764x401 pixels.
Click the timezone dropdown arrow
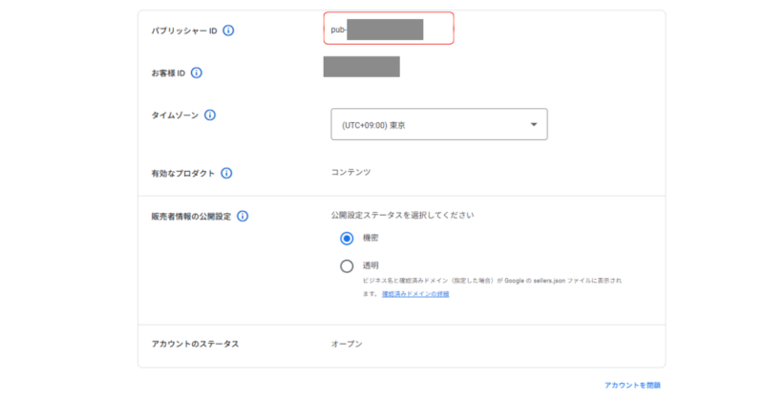point(533,125)
